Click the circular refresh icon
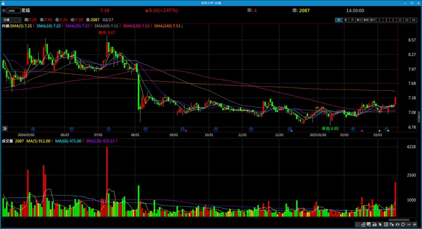 click(x=403, y=224)
